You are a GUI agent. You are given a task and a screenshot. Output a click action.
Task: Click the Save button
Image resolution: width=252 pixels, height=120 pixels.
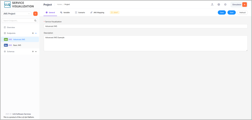(222, 13)
